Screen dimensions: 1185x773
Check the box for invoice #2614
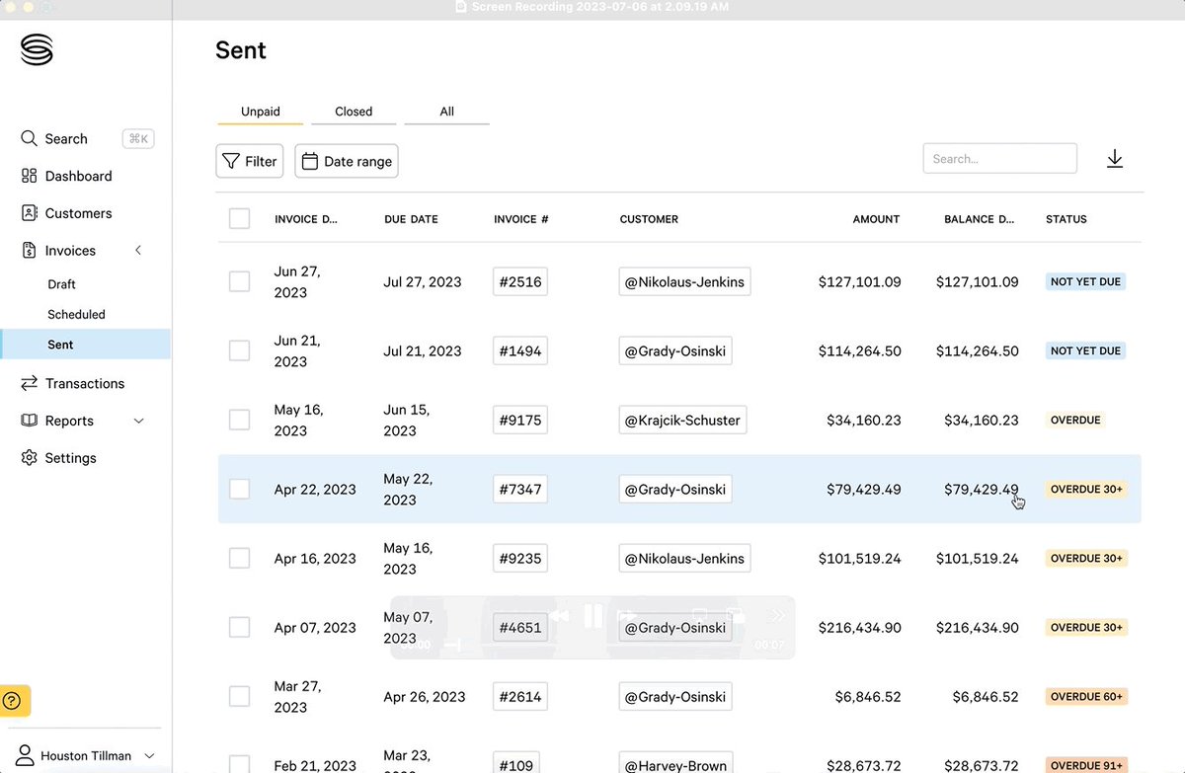coord(239,696)
